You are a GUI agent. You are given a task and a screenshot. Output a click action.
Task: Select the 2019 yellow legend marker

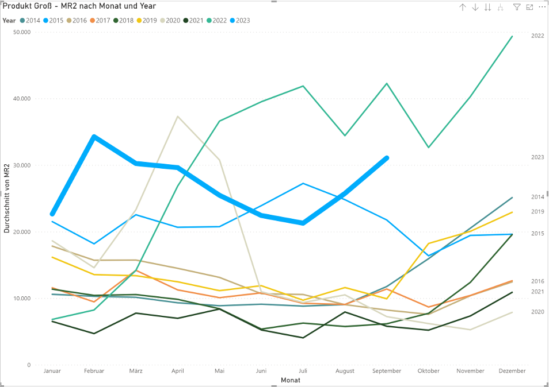point(138,21)
